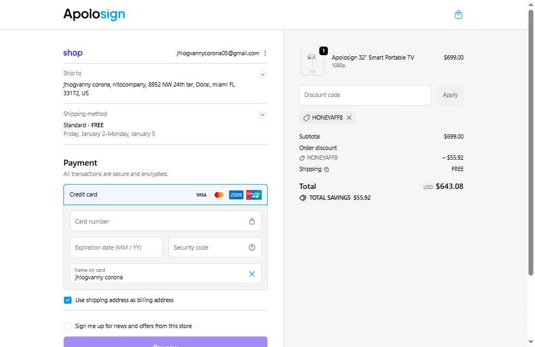Focus the Expiration date field
535x347 pixels.
tap(116, 247)
